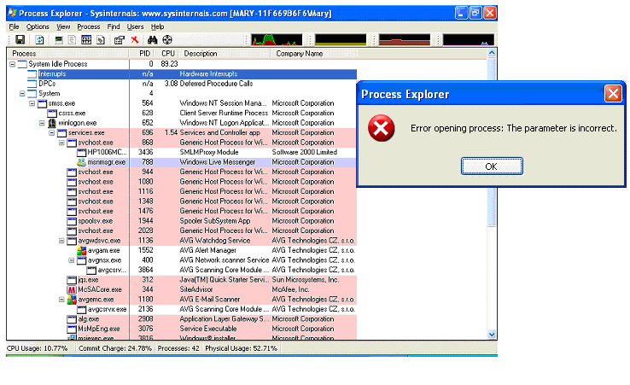Click the CPU usage history graph
Viewport: 630px width, 385px height.
(277, 40)
